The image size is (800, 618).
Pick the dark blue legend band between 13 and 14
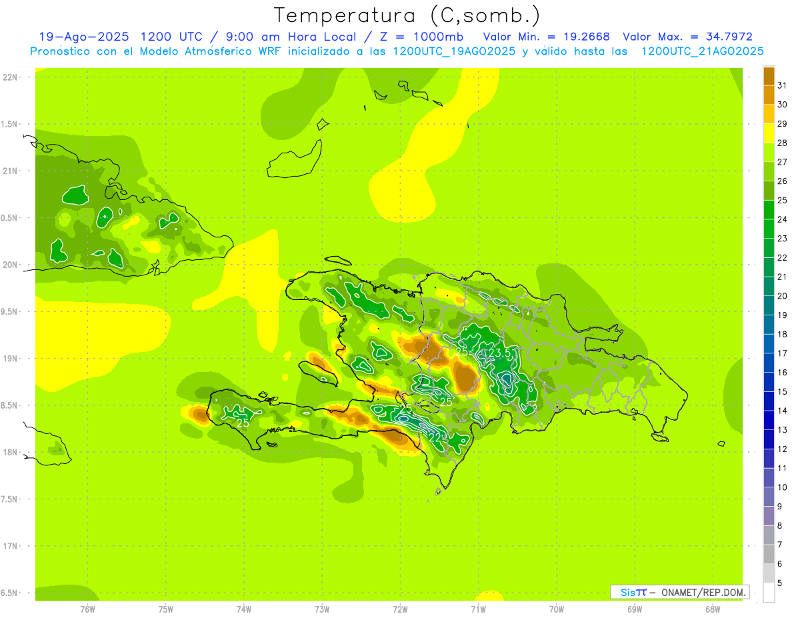pos(769,420)
